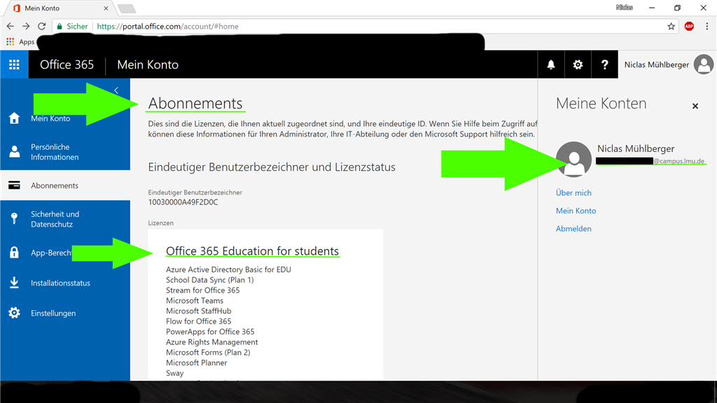Click the 'PowerApps for Office 365' entry
Image resolution: width=717 pixels, height=403 pixels.
[x=210, y=332]
